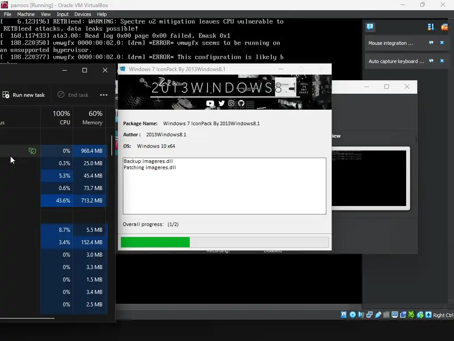The height and width of the screenshot is (341, 454).
Task: Select the process row using 968.4 MB
Action: click(x=54, y=151)
